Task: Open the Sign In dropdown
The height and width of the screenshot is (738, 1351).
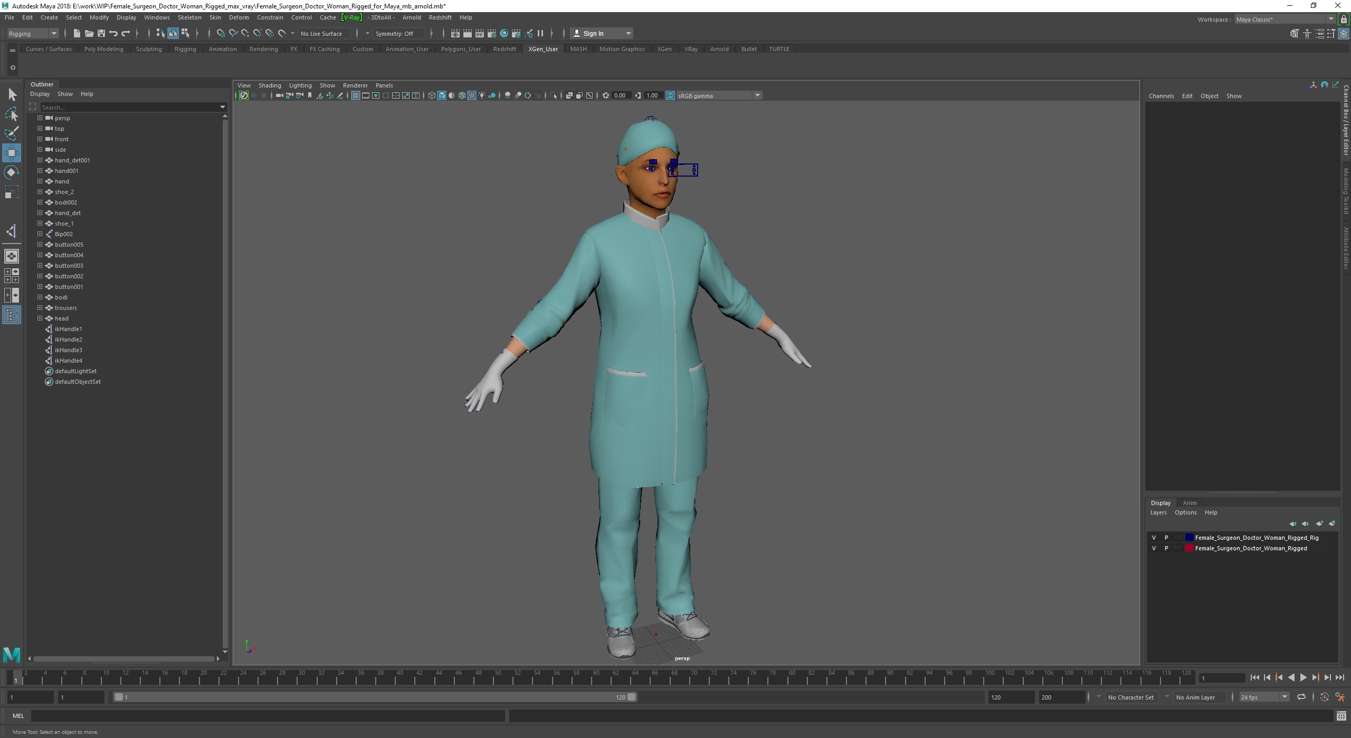Action: pyautogui.click(x=602, y=33)
